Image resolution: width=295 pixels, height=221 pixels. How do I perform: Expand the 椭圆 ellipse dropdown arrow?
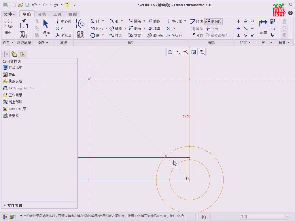[x=125, y=28]
